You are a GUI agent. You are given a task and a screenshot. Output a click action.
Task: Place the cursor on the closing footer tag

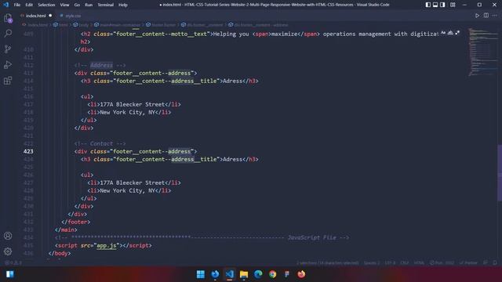[76, 222]
